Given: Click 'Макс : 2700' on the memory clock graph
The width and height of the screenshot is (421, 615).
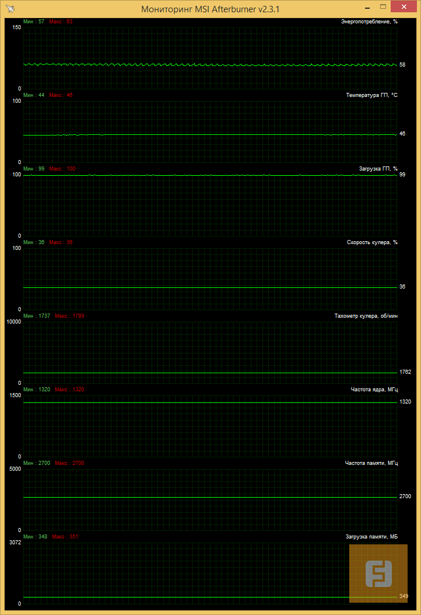Looking at the screenshot, I should point(70,463).
